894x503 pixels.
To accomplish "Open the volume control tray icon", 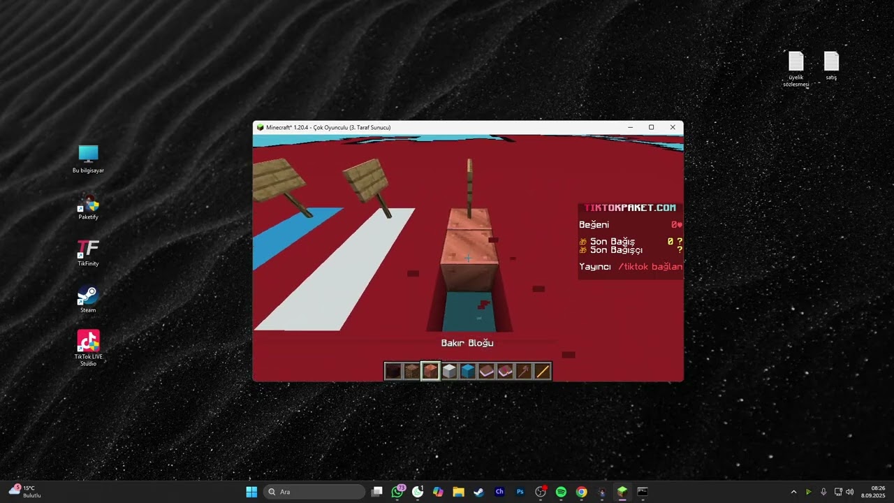I will click(850, 492).
